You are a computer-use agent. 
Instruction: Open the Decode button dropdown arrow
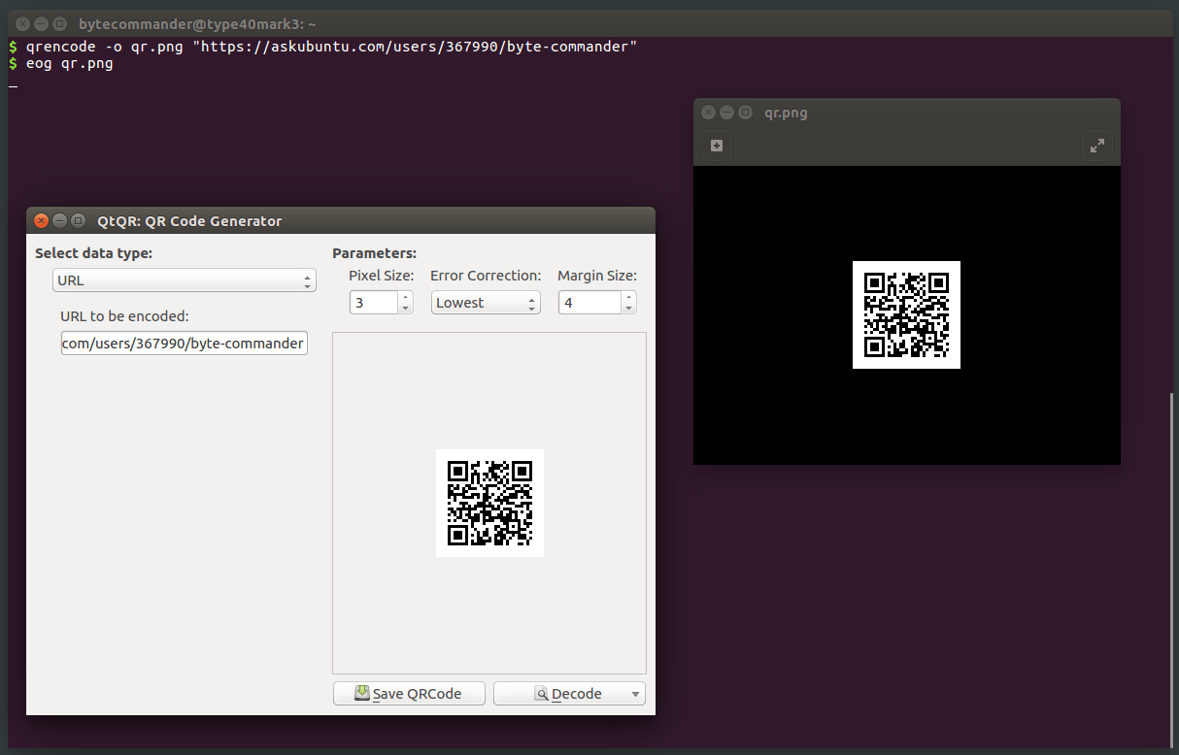[x=635, y=694]
